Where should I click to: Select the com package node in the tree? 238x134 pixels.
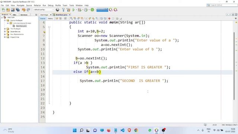click(22, 23)
